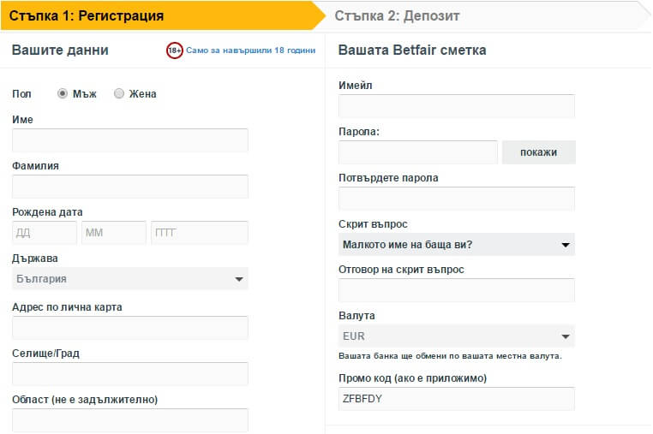Viewport: 653px width, 434px height.
Task: Click the Промо код field with ZFBFDY
Action: click(457, 399)
